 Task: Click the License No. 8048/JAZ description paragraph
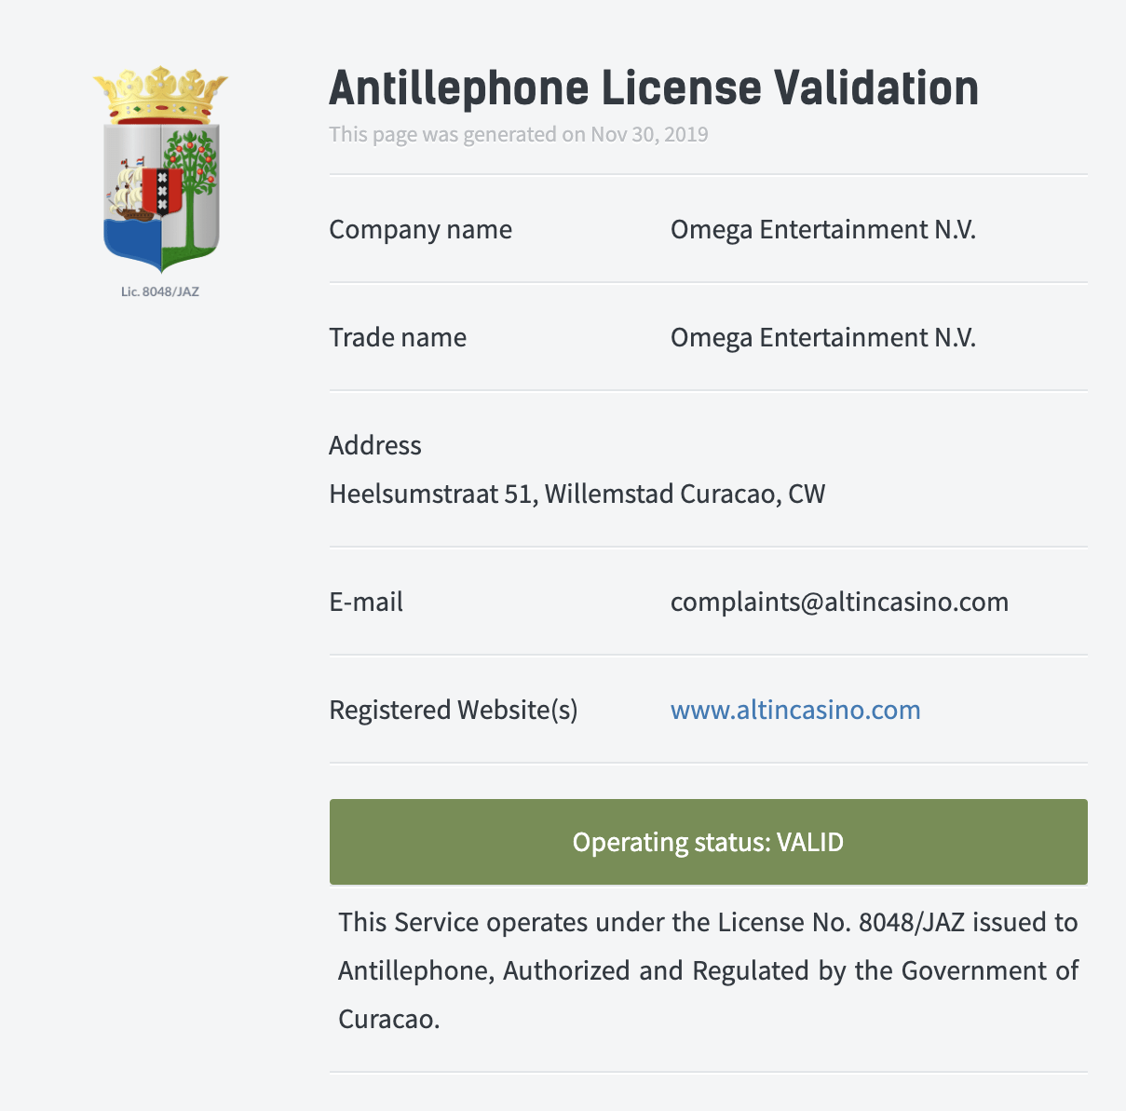point(709,970)
